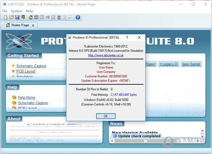Click the News left scroll arrow
Image resolution: width=212 pixels, height=154 pixels.
[112, 141]
